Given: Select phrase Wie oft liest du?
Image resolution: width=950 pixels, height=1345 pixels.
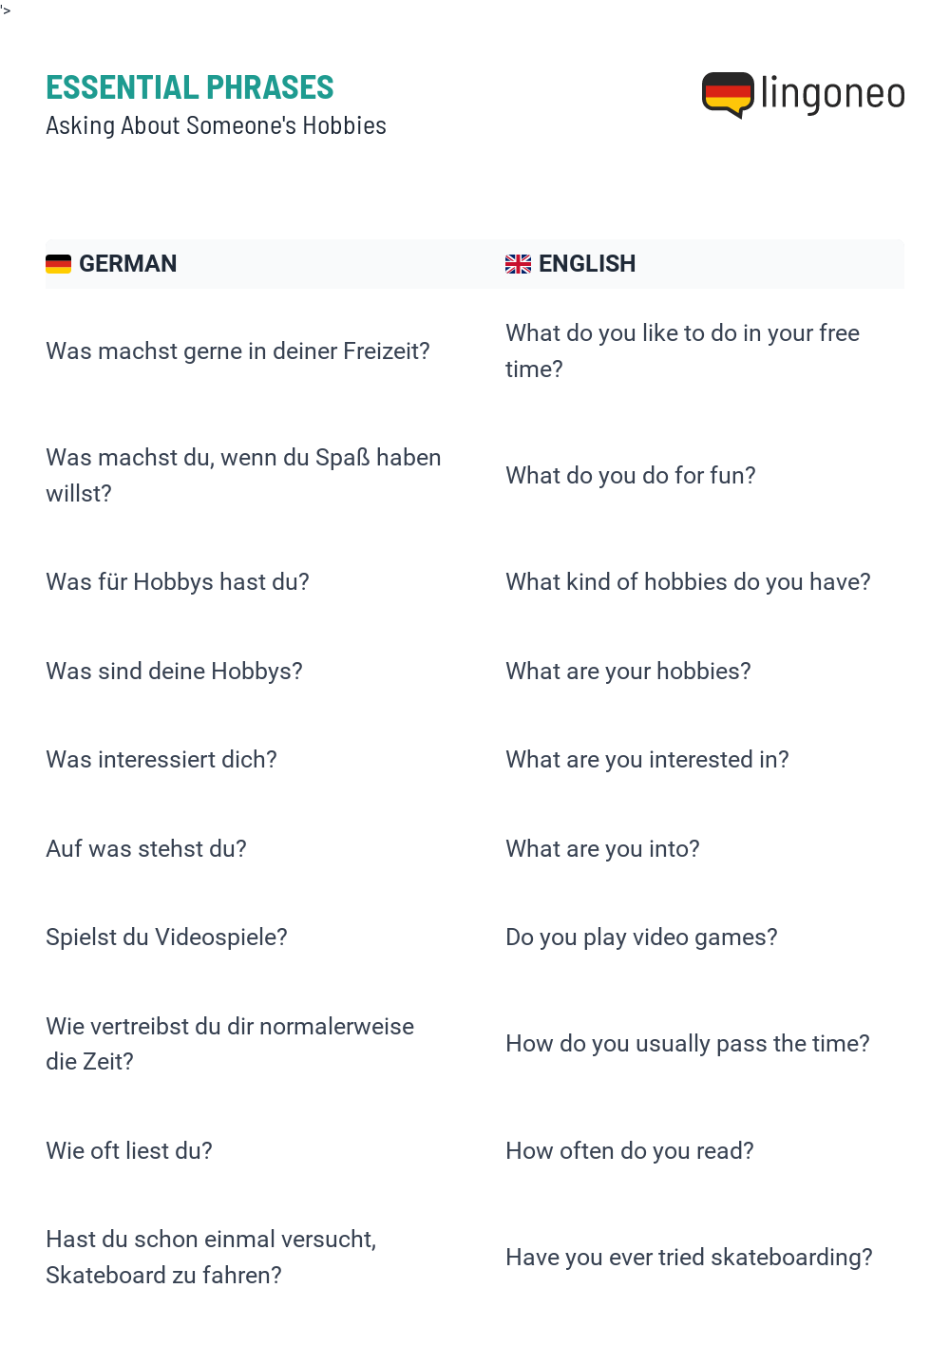Looking at the screenshot, I should pos(129,1151).
